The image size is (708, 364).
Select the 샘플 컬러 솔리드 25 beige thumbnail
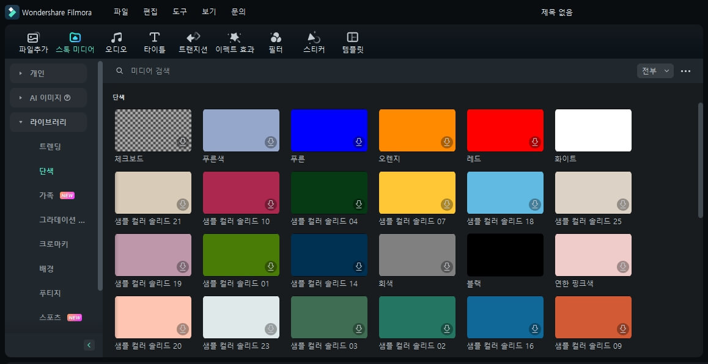pyautogui.click(x=593, y=192)
